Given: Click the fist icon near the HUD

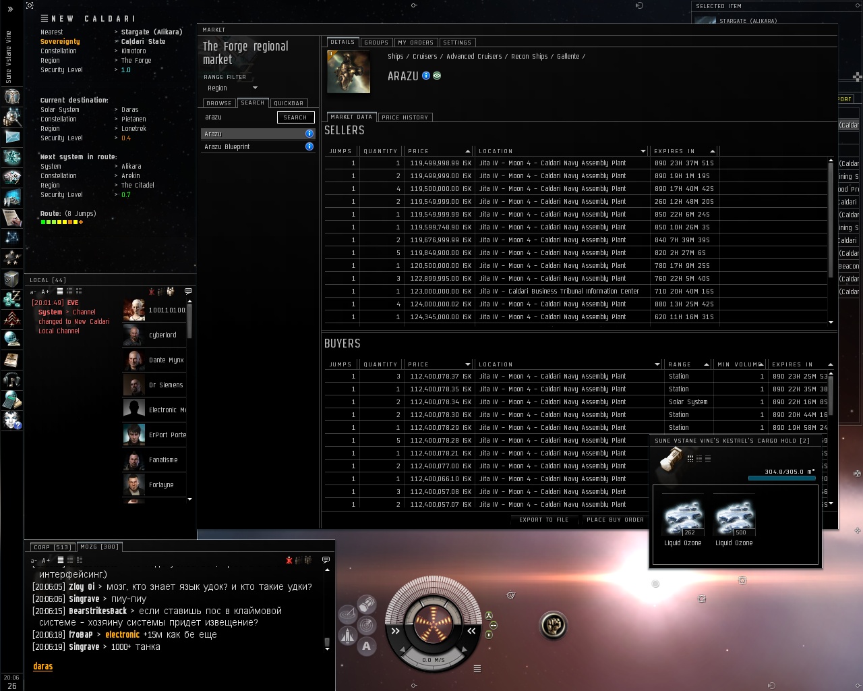Looking at the screenshot, I should pos(554,625).
